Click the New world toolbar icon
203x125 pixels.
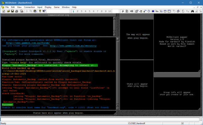click(x=4, y=11)
